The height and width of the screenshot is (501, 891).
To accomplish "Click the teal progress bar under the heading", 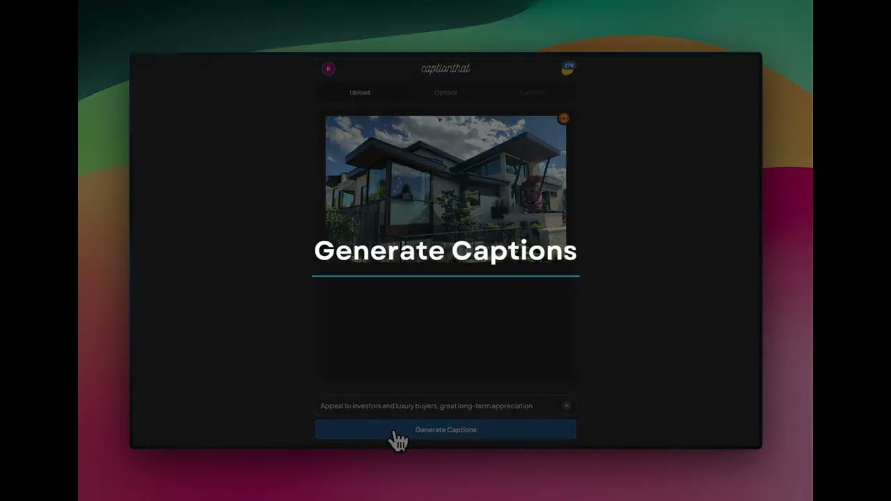I will coord(445,276).
